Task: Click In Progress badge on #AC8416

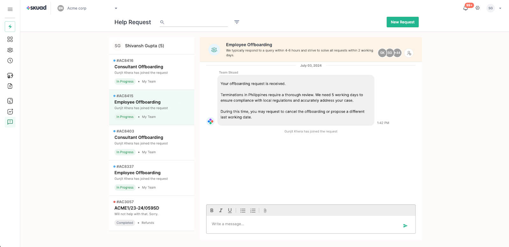Action: [125, 82]
